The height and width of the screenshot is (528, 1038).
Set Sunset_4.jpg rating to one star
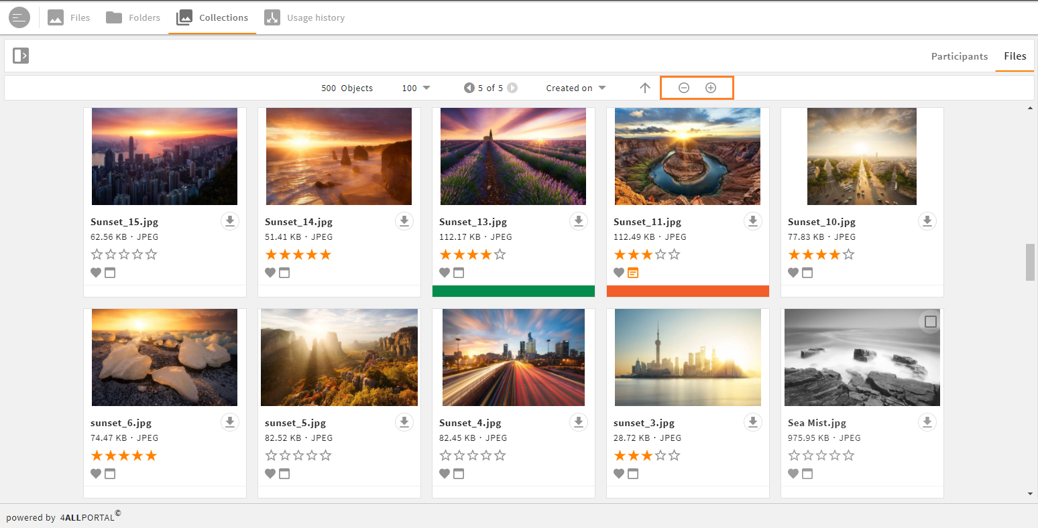[445, 456]
